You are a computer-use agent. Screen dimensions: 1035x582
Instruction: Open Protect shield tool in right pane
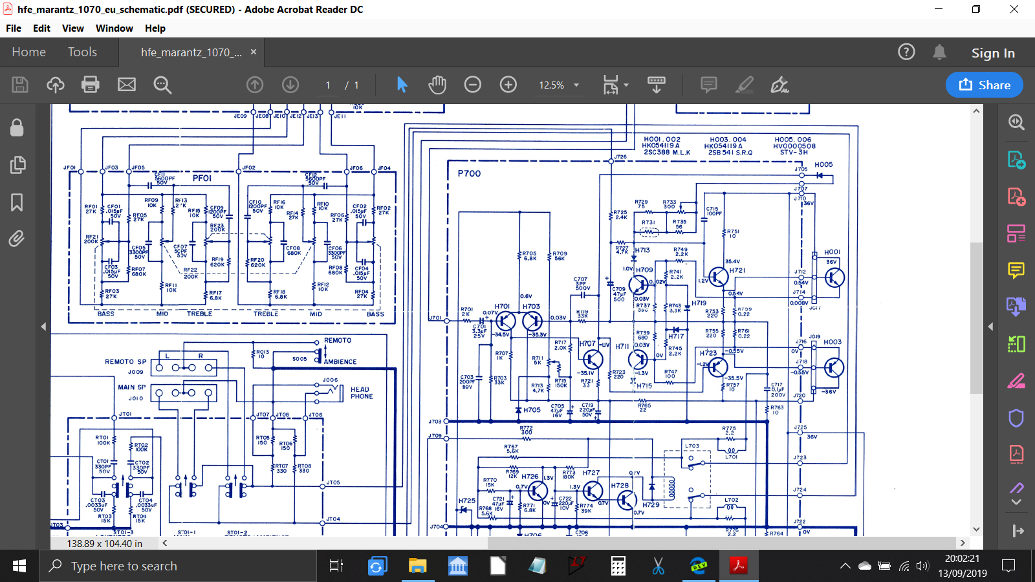(1016, 418)
